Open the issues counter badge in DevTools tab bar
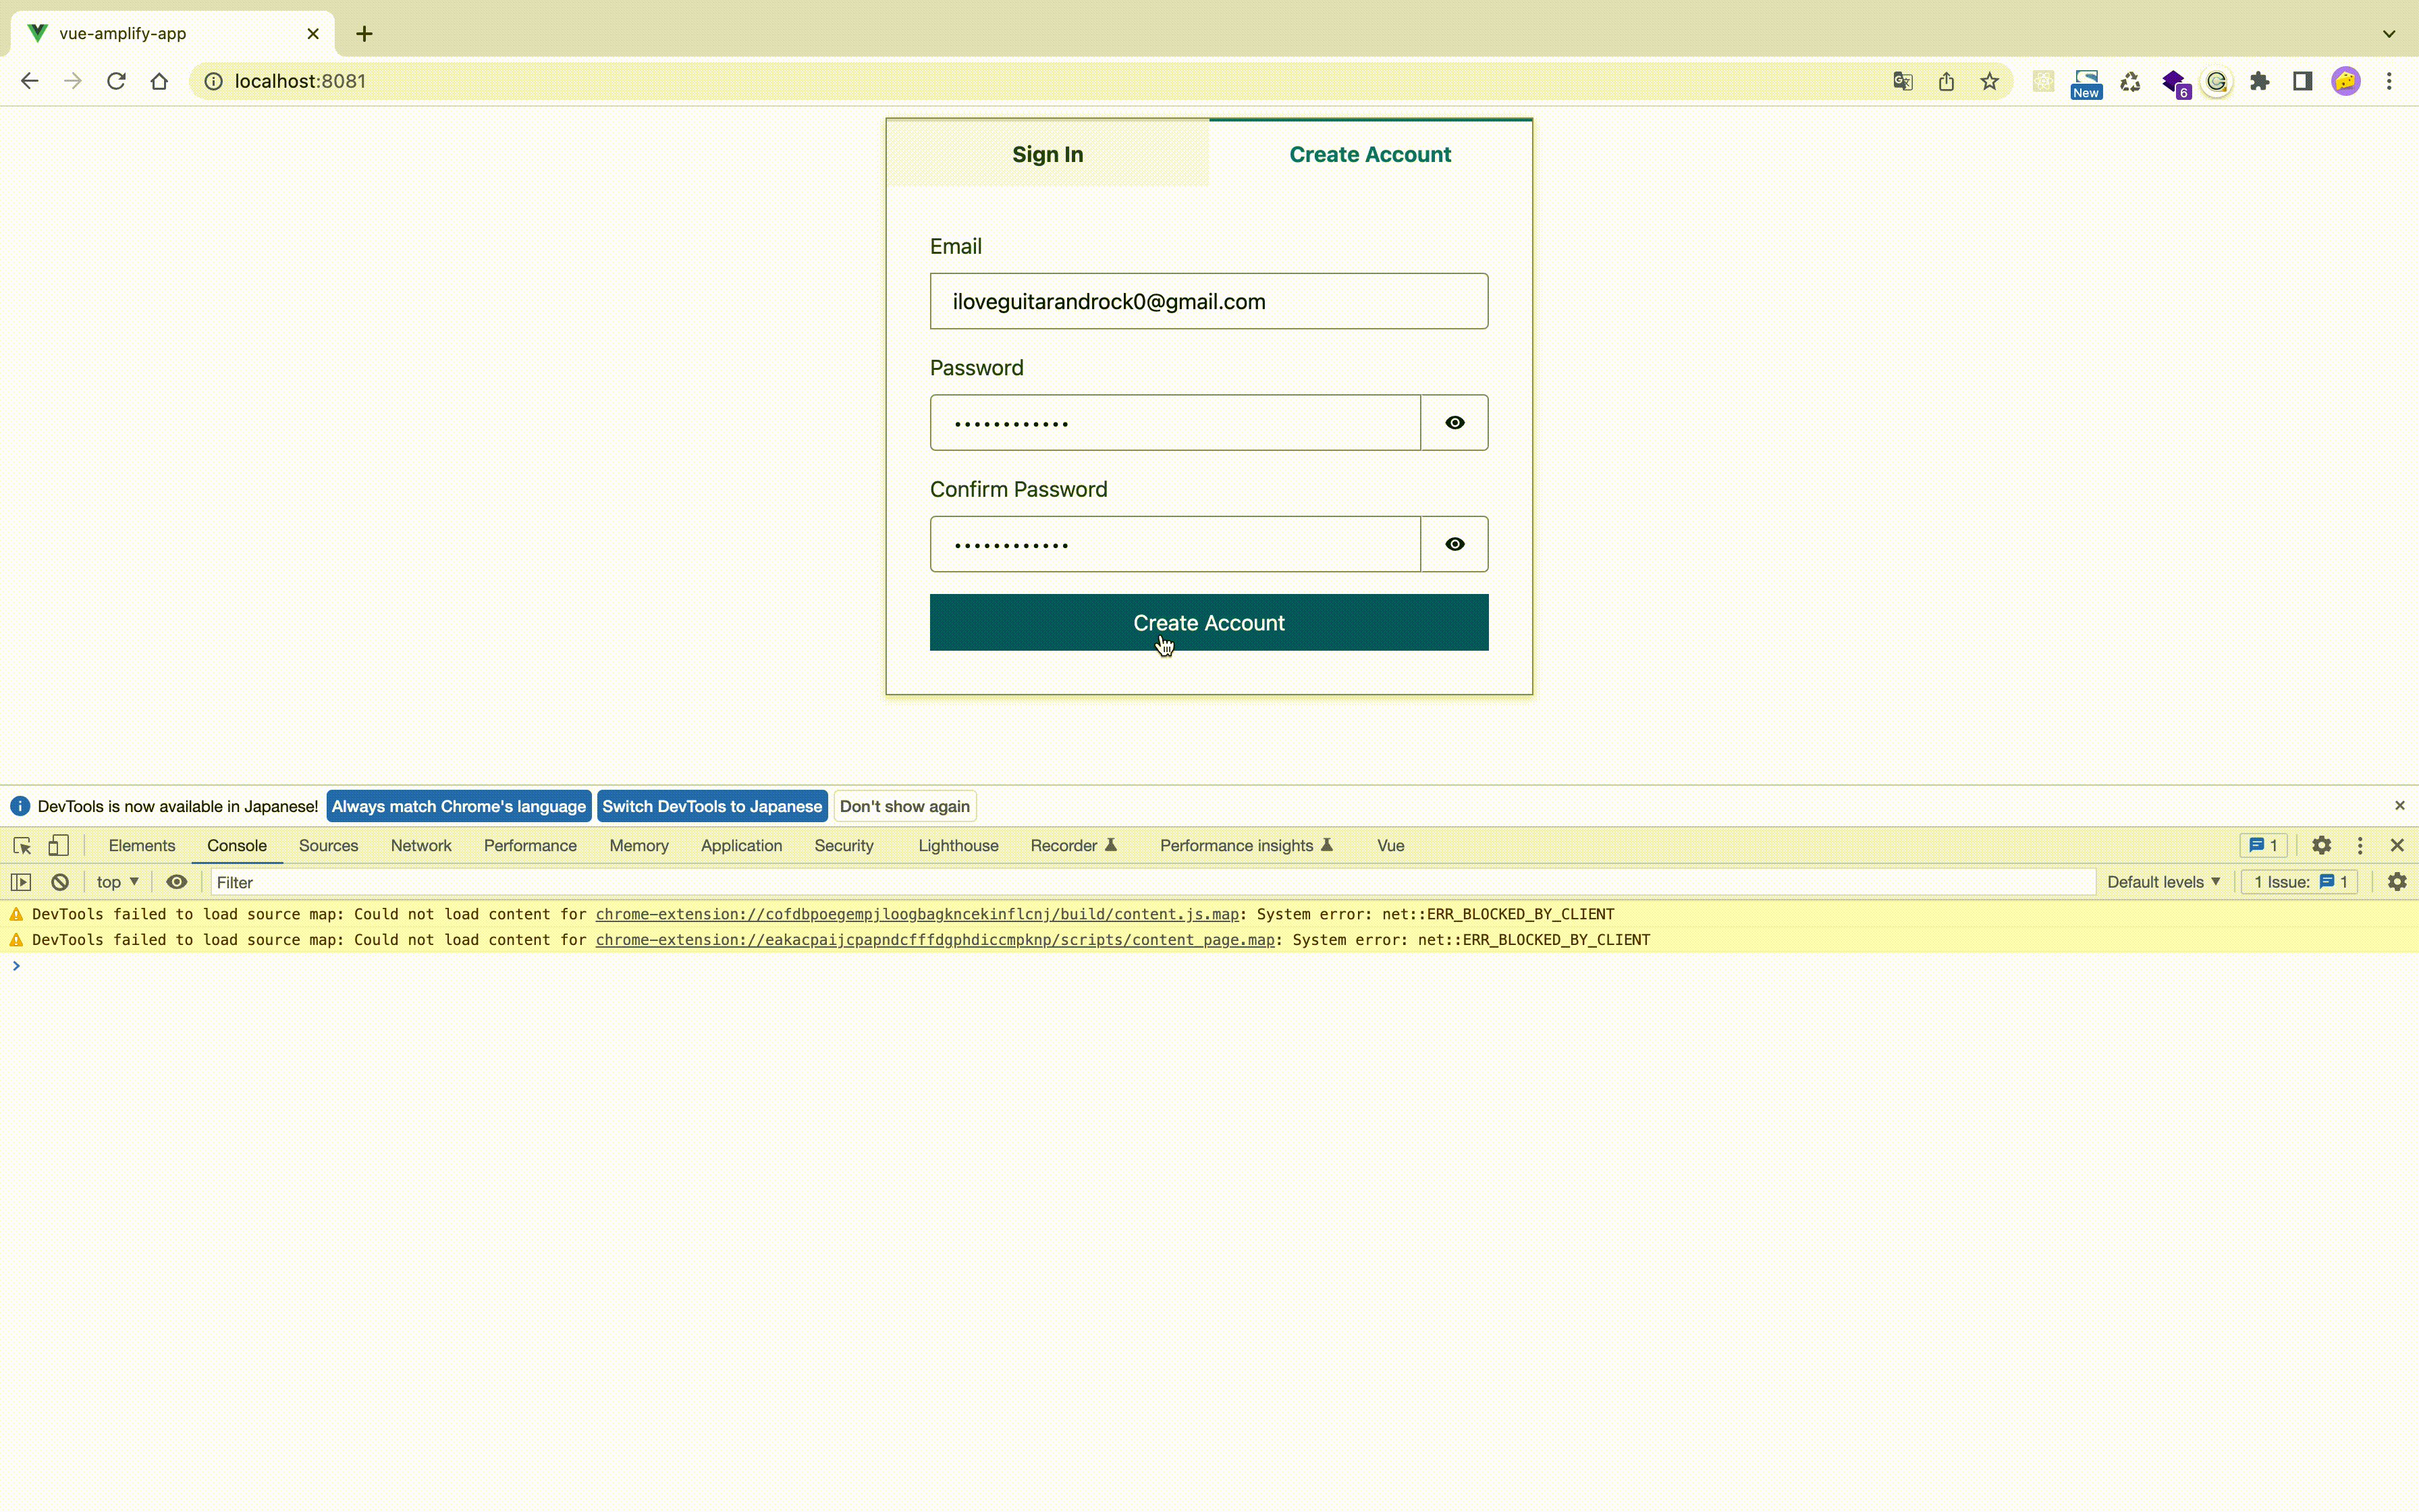This screenshot has width=2419, height=1512. click(x=2263, y=845)
